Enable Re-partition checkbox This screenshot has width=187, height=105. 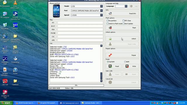[x=108, y=21]
